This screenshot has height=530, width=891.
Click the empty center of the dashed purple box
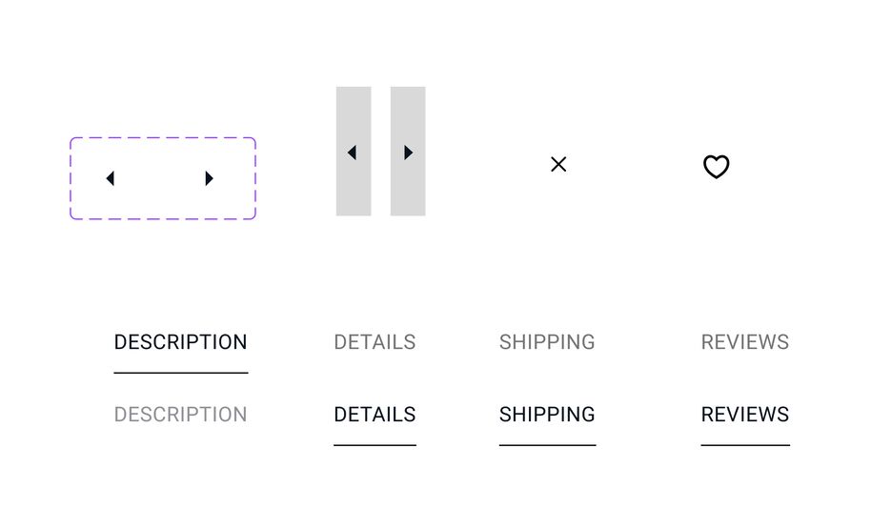point(160,178)
